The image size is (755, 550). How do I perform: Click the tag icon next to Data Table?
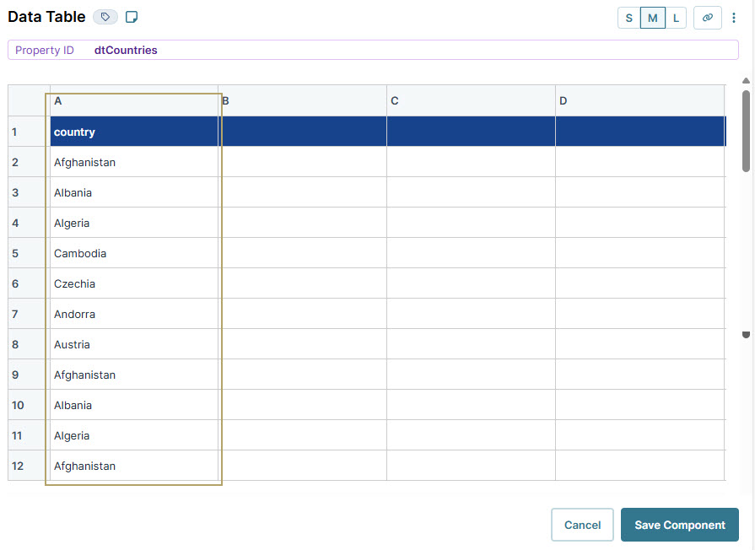105,18
